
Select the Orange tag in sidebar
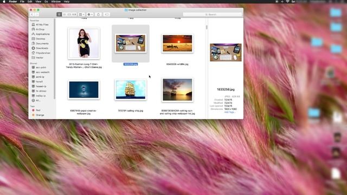[x=40, y=115]
